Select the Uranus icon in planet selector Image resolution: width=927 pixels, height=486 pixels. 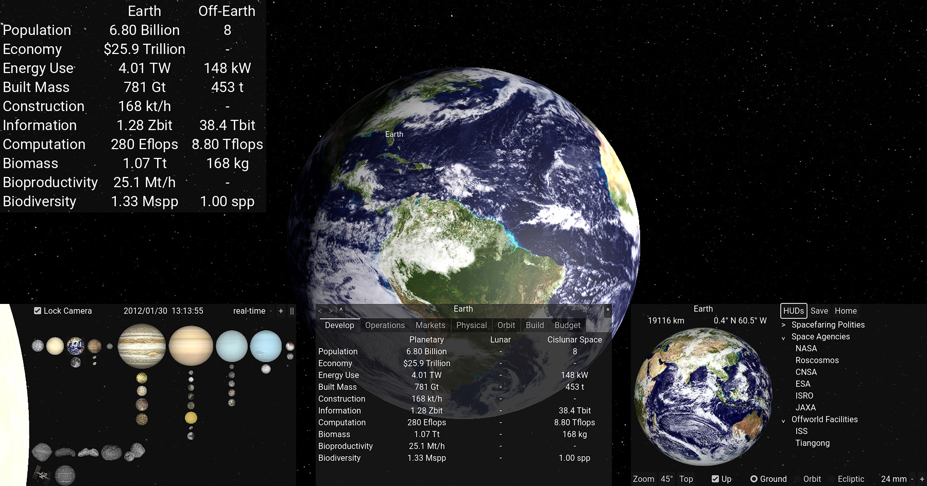click(232, 346)
